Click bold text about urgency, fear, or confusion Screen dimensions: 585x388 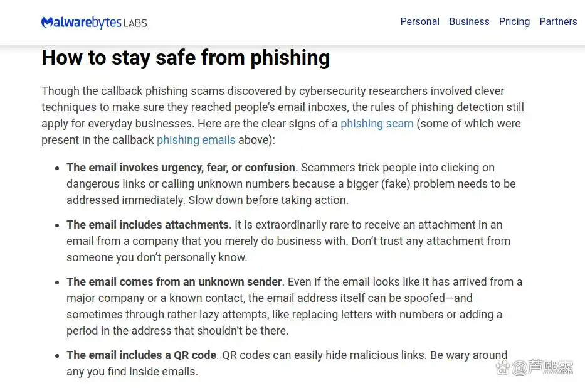181,168
